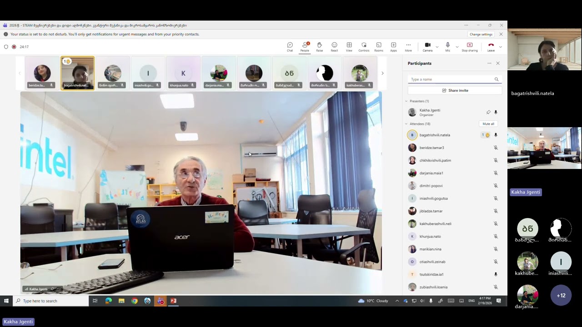Viewport: 582px width, 327px height.
Task: Dismiss the do not disturb notification banner
Action: point(501,35)
